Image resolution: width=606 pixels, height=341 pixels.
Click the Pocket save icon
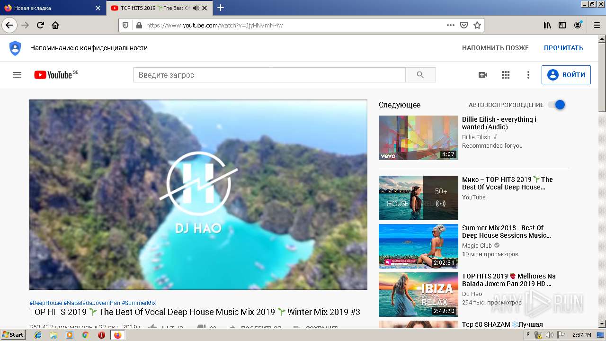(x=464, y=25)
